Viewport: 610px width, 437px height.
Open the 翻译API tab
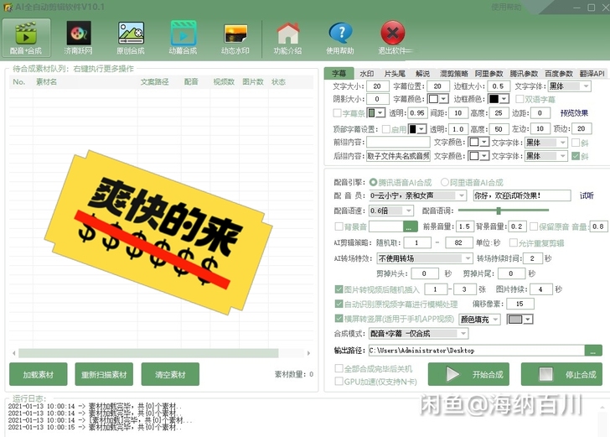click(592, 74)
